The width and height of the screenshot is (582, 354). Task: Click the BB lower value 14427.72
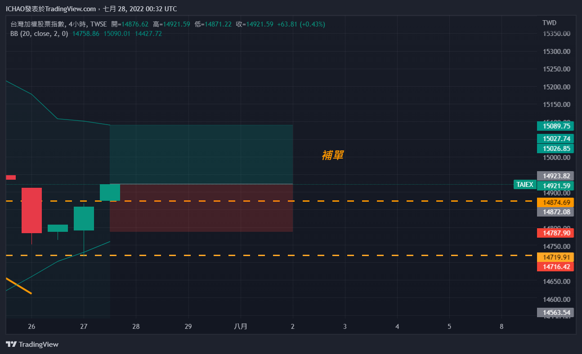(x=148, y=33)
